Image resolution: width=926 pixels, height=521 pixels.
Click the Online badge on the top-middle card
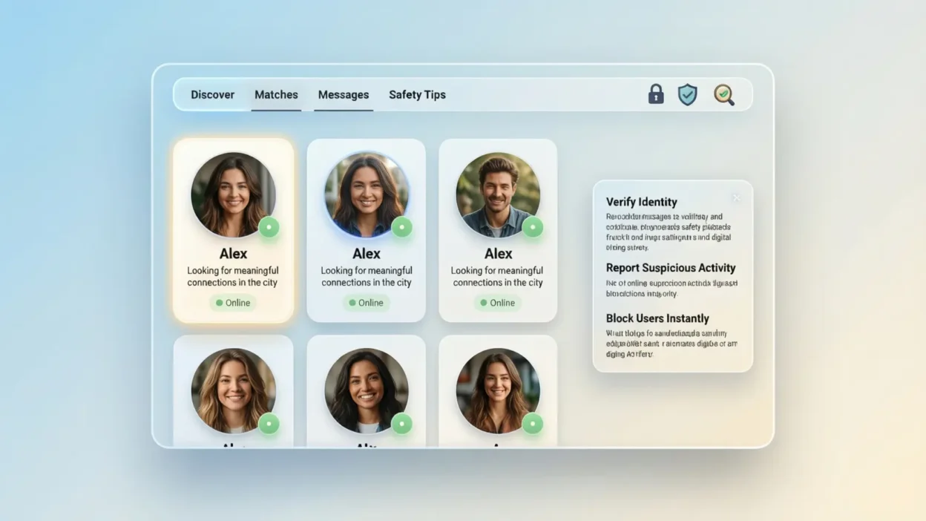point(367,303)
